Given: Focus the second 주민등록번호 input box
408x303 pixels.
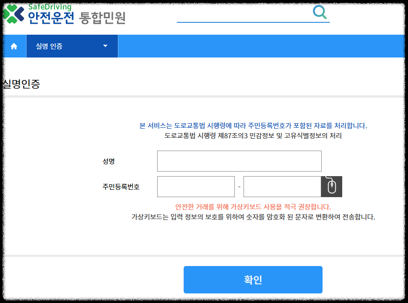Looking at the screenshot, I should (282, 187).
